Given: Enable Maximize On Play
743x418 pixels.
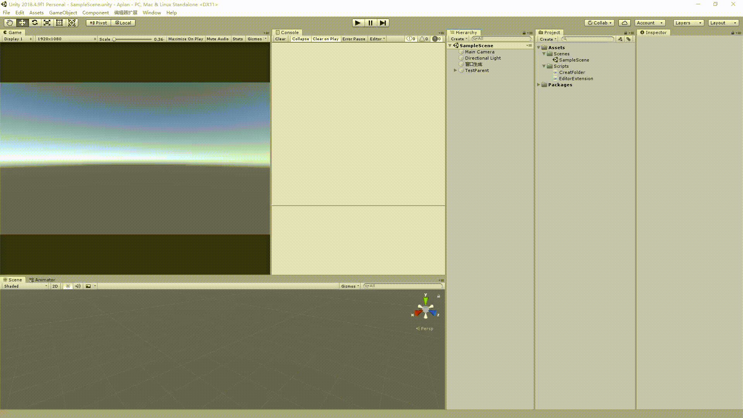Looking at the screenshot, I should pos(185,39).
